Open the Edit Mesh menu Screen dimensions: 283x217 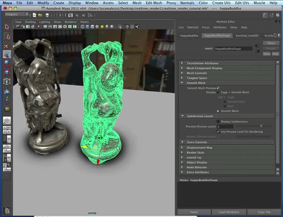coord(154,3)
